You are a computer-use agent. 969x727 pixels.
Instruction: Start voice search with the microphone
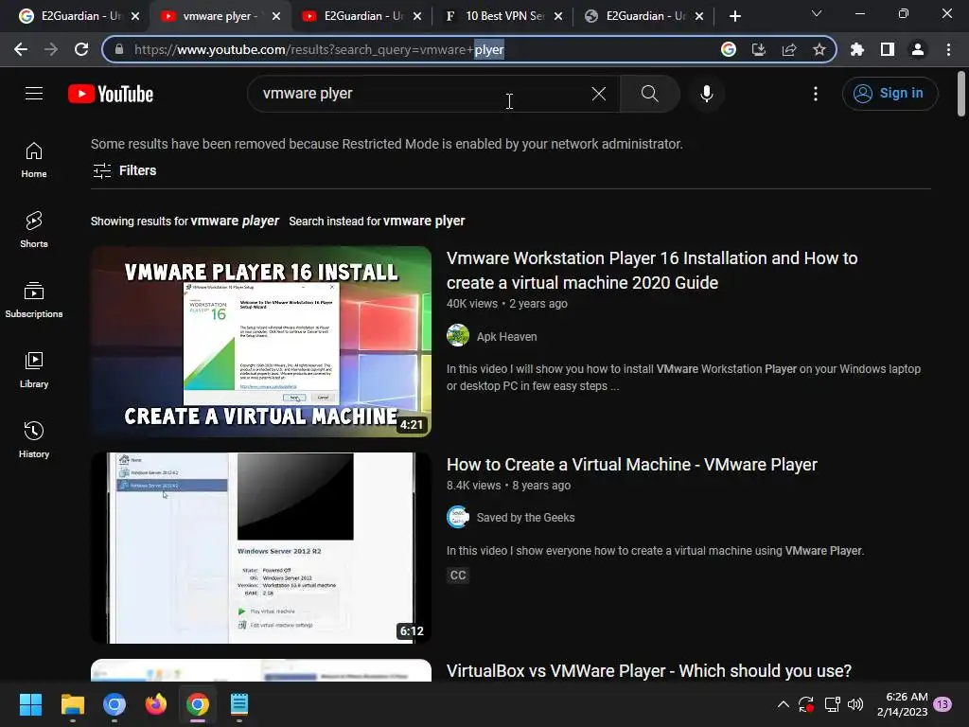click(706, 94)
